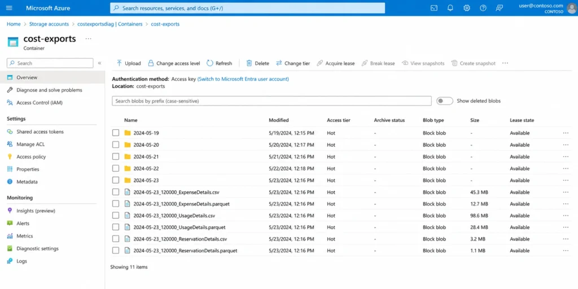Click View snapshots

pos(423,63)
